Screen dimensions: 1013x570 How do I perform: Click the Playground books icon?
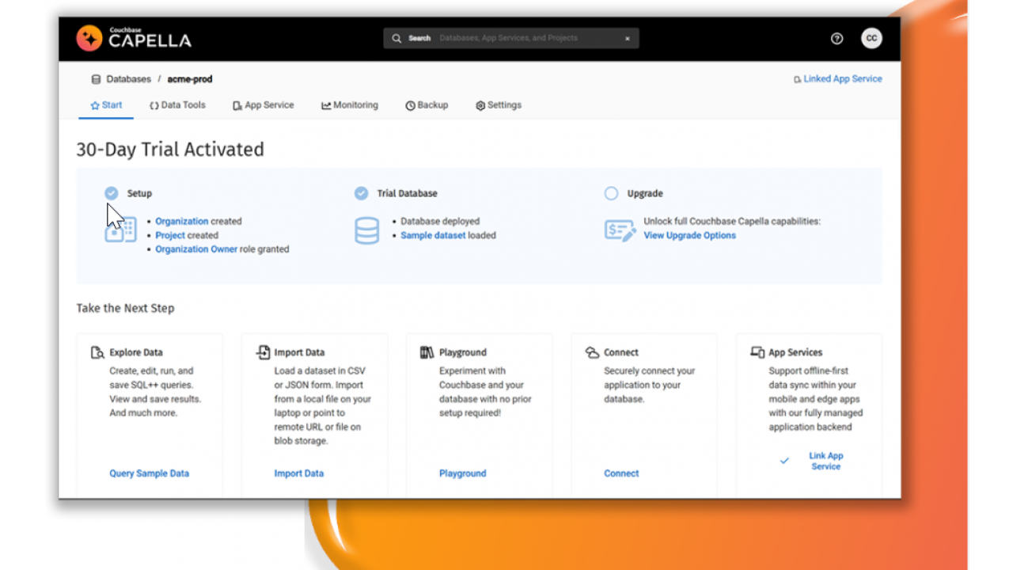(427, 352)
